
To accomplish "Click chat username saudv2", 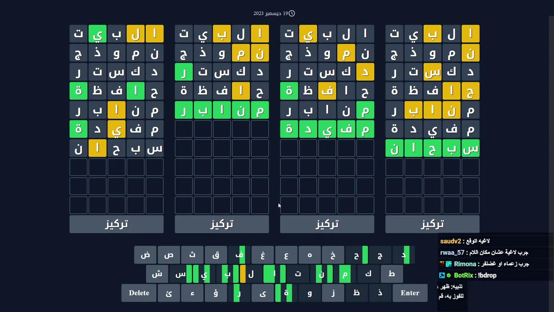I will point(451,241).
